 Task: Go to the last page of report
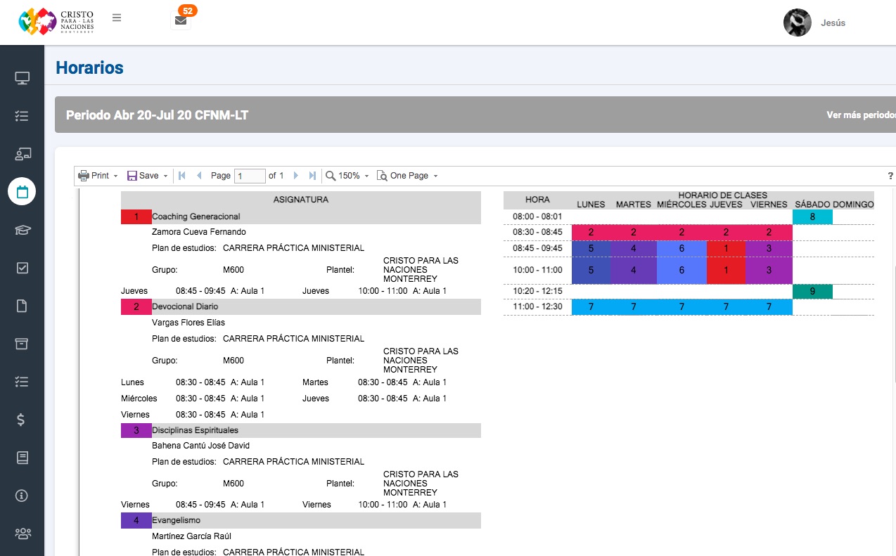click(313, 176)
